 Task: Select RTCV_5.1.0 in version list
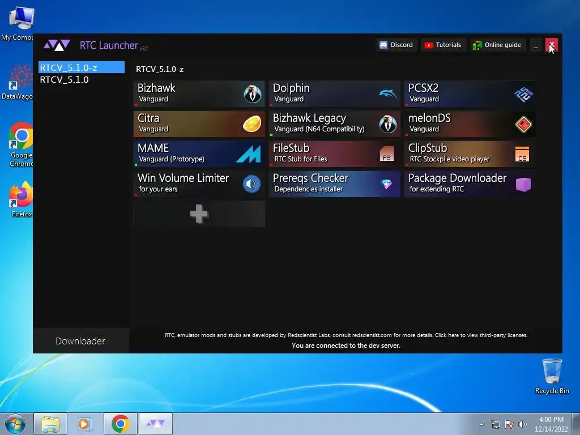(x=82, y=79)
